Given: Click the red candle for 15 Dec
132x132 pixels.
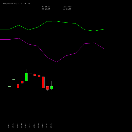Looking at the screenshot, I should click(x=18, y=86).
